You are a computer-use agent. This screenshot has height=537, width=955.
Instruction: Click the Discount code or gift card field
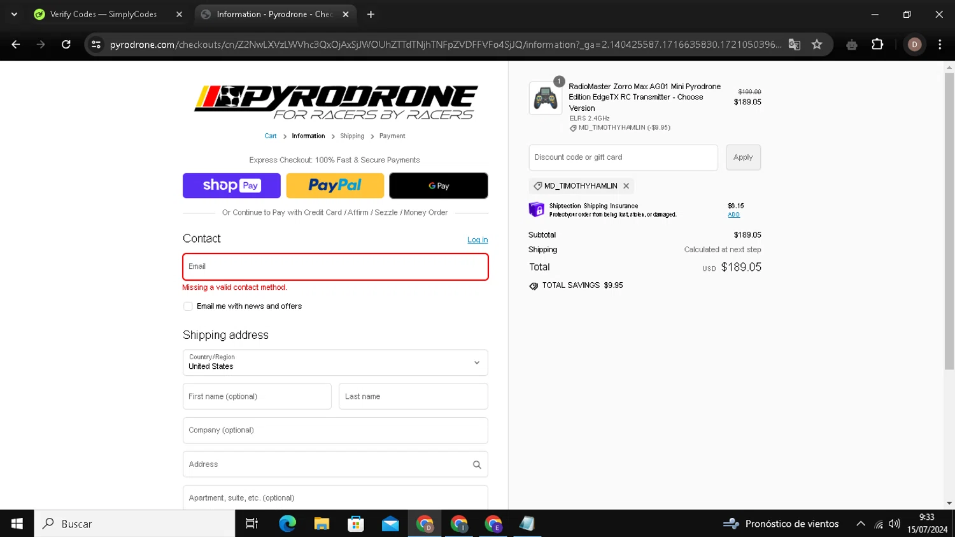point(623,157)
